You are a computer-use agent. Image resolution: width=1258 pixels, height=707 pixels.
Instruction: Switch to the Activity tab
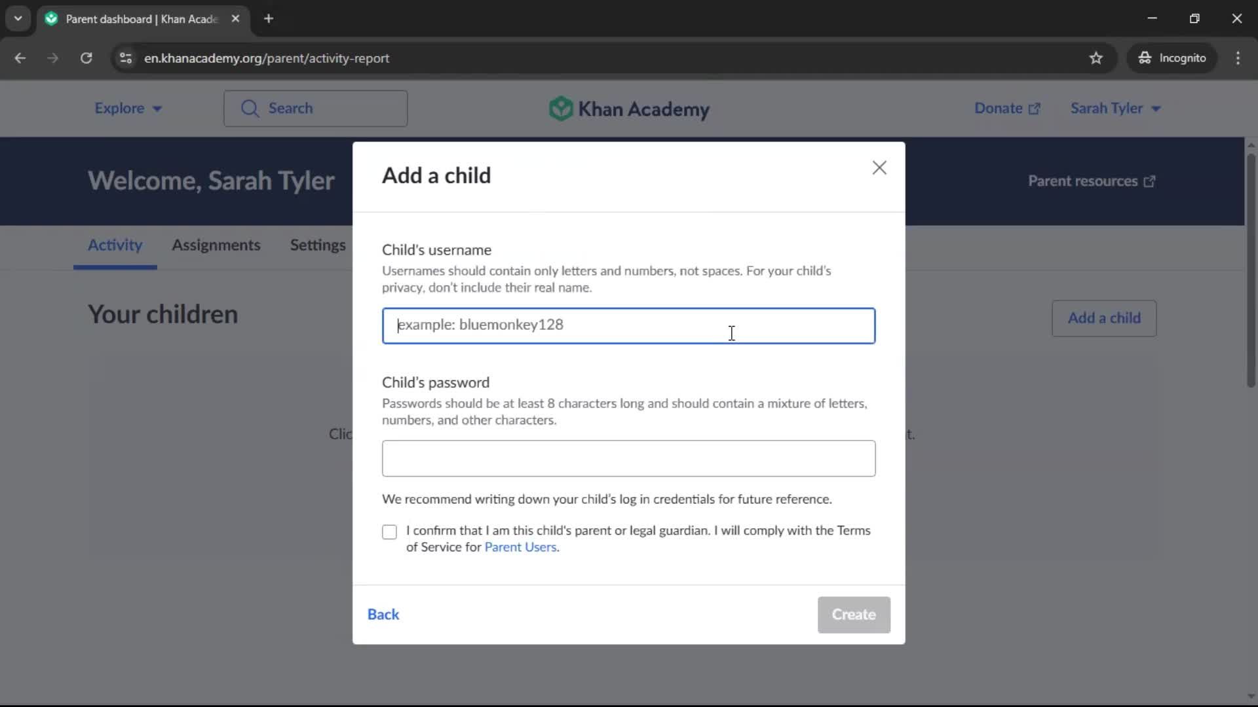[115, 245]
